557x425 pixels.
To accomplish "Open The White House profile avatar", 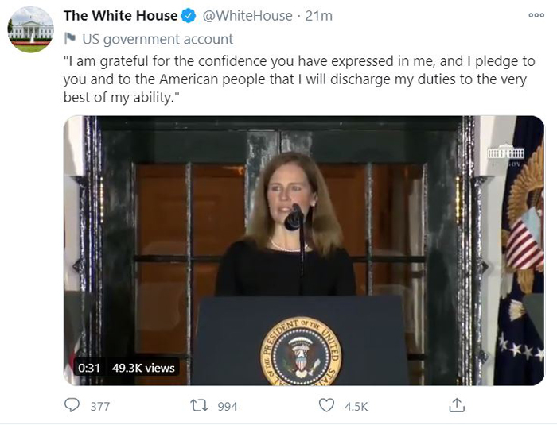I will 30,29.
